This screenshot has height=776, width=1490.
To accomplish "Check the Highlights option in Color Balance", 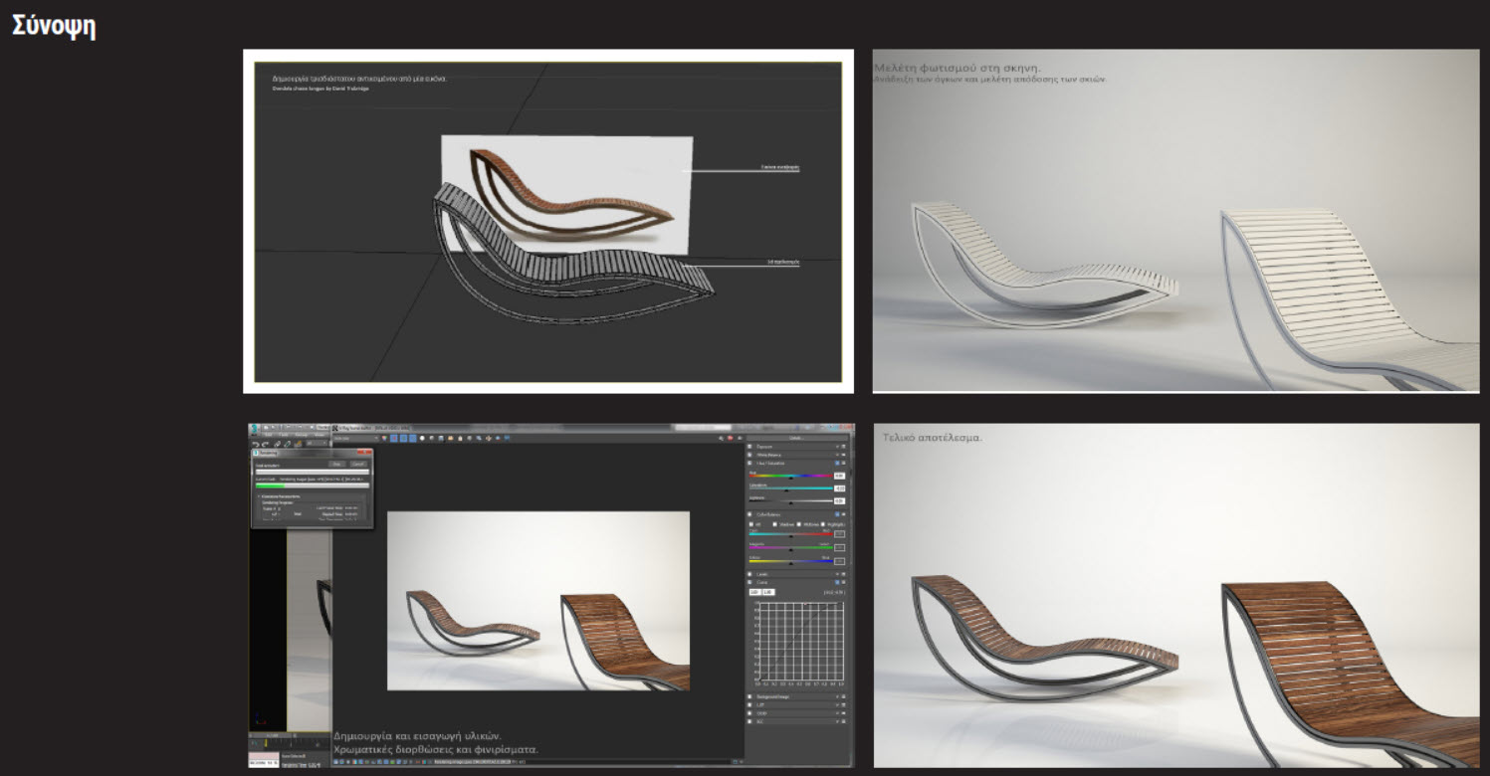I will tap(822, 524).
